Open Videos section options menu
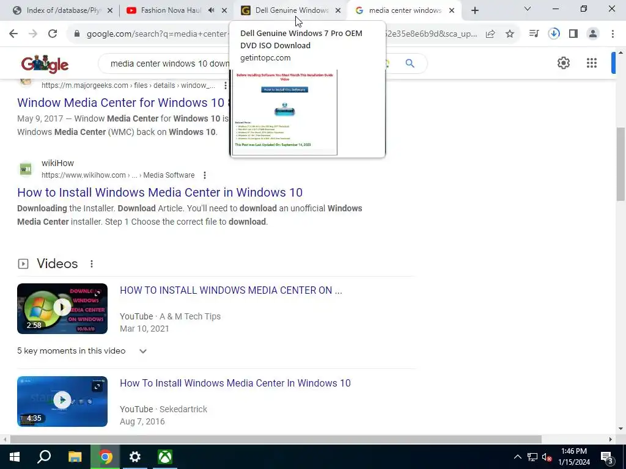The height and width of the screenshot is (469, 626). point(92,264)
